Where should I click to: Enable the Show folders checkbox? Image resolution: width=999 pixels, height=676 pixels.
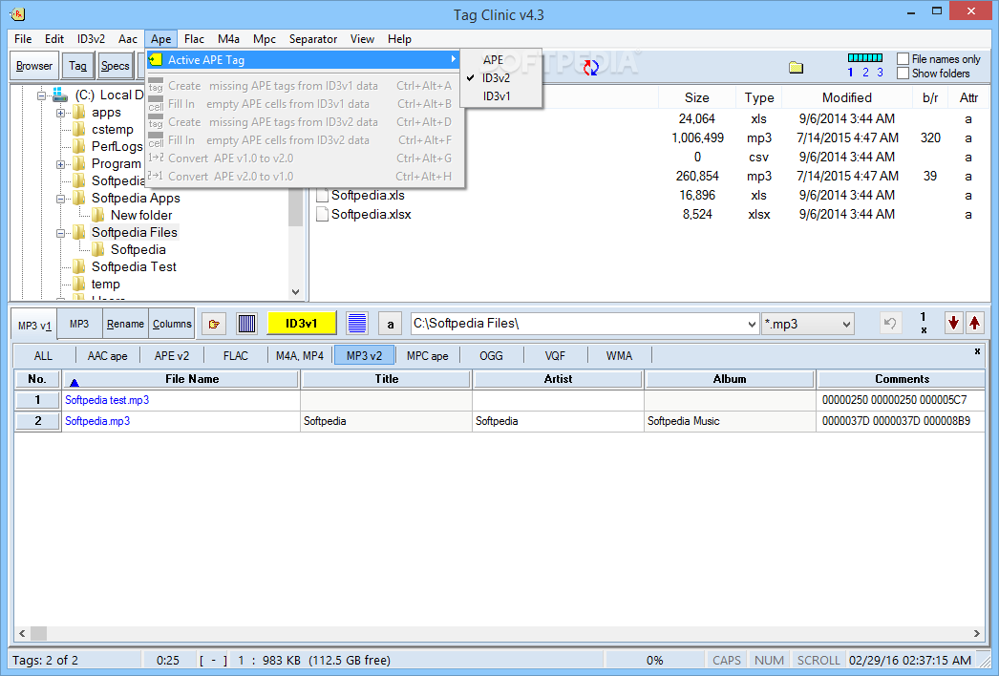click(x=903, y=74)
